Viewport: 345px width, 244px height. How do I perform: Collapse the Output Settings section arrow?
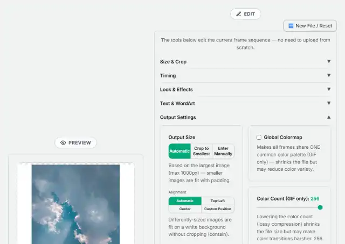tap(329, 117)
